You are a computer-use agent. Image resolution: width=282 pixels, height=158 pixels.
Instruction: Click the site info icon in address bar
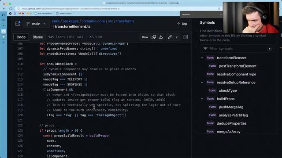click(x=19, y=9)
